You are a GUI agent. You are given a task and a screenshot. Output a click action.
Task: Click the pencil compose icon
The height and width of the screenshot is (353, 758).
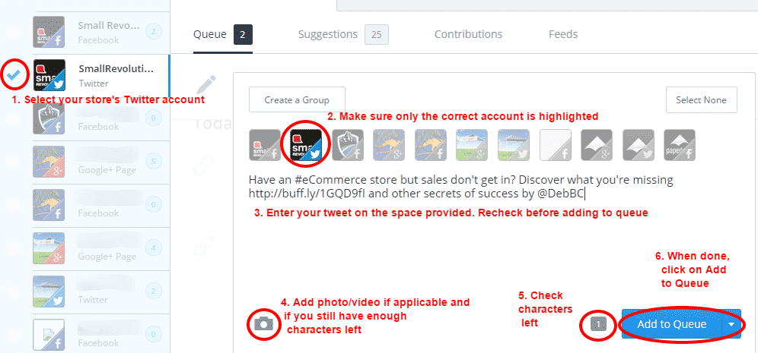tap(207, 85)
